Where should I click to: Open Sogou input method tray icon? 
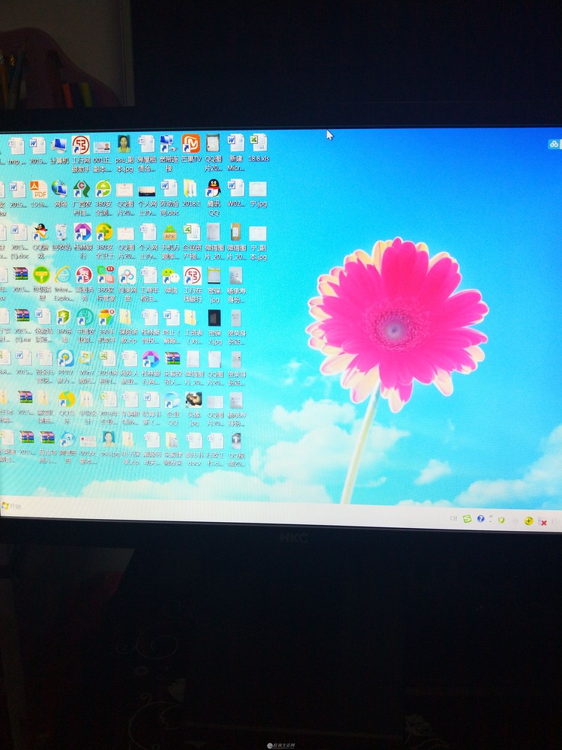pyautogui.click(x=468, y=518)
